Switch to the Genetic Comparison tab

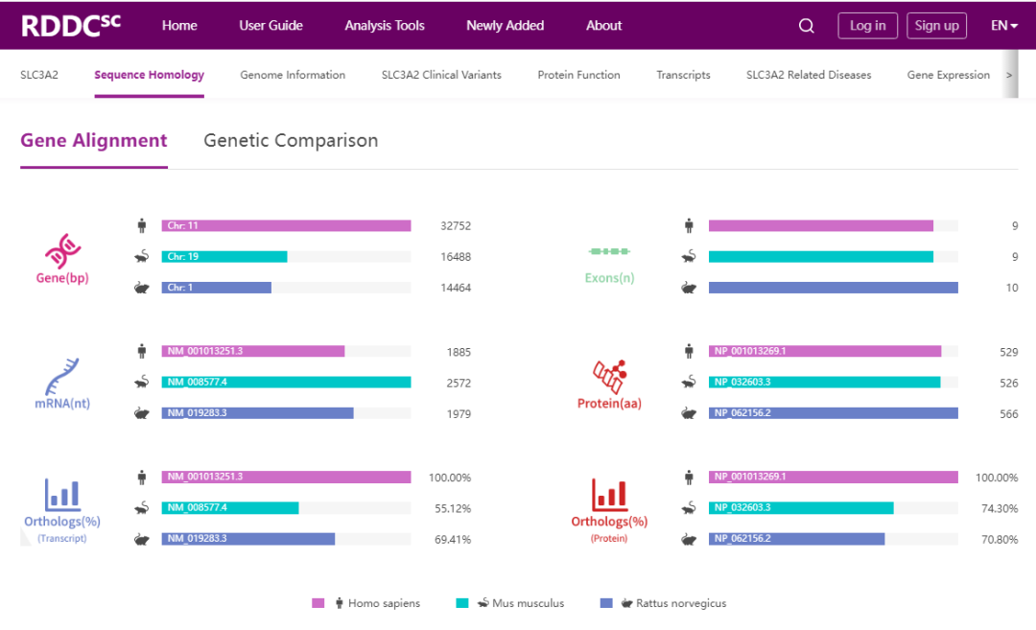tap(291, 141)
